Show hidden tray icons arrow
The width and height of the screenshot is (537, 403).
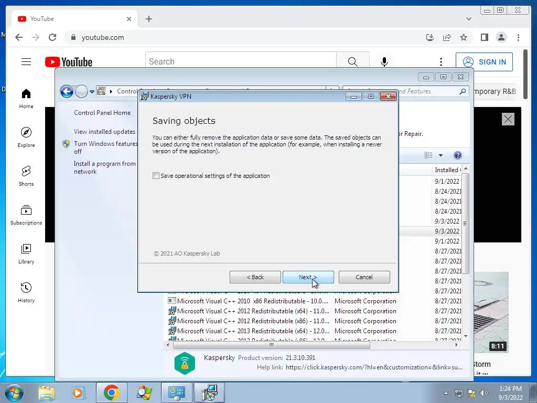coord(446,393)
